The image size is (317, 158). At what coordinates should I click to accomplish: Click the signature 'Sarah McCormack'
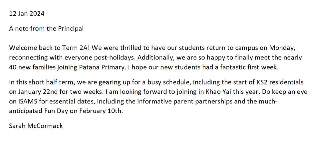coord(36,126)
